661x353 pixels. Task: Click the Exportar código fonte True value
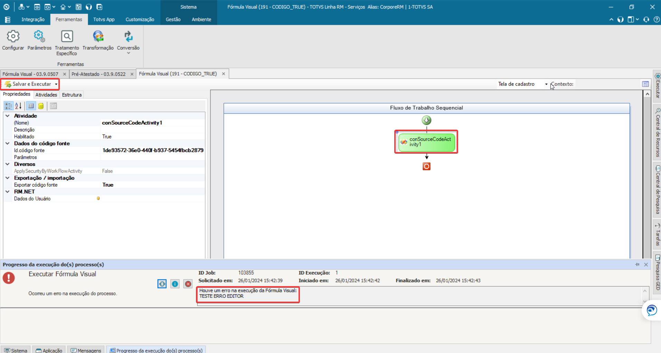coord(152,185)
